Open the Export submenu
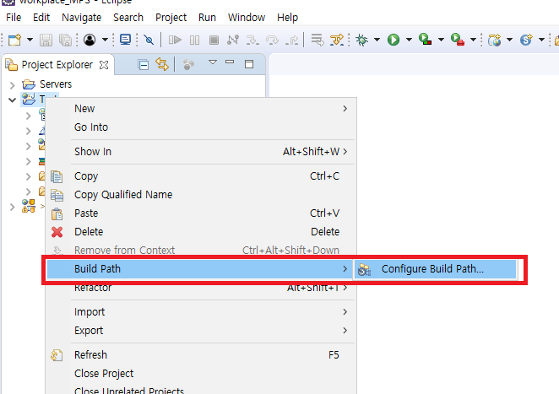This screenshot has height=394, width=559. 201,331
